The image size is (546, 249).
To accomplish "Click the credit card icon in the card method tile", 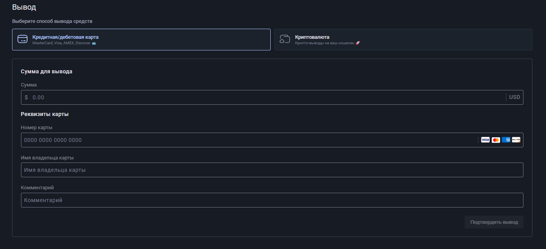I will click(x=23, y=39).
